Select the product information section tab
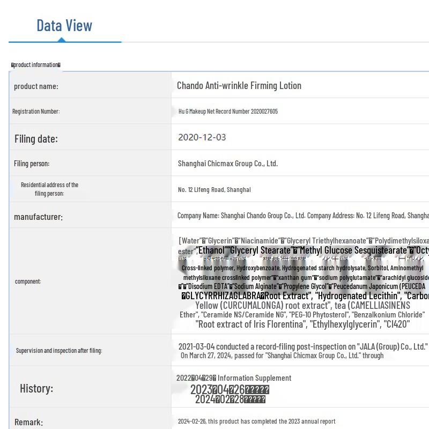This screenshot has width=429, height=429. pos(35,65)
